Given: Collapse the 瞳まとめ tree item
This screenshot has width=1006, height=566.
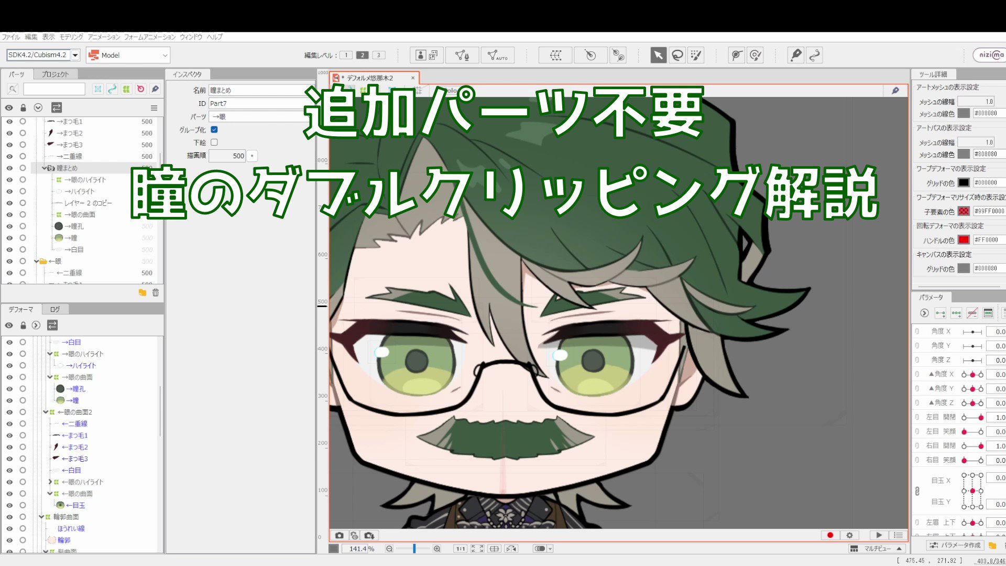Looking at the screenshot, I should pos(45,168).
